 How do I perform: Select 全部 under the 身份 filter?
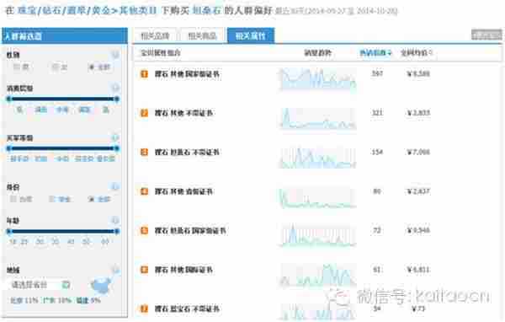(99, 199)
